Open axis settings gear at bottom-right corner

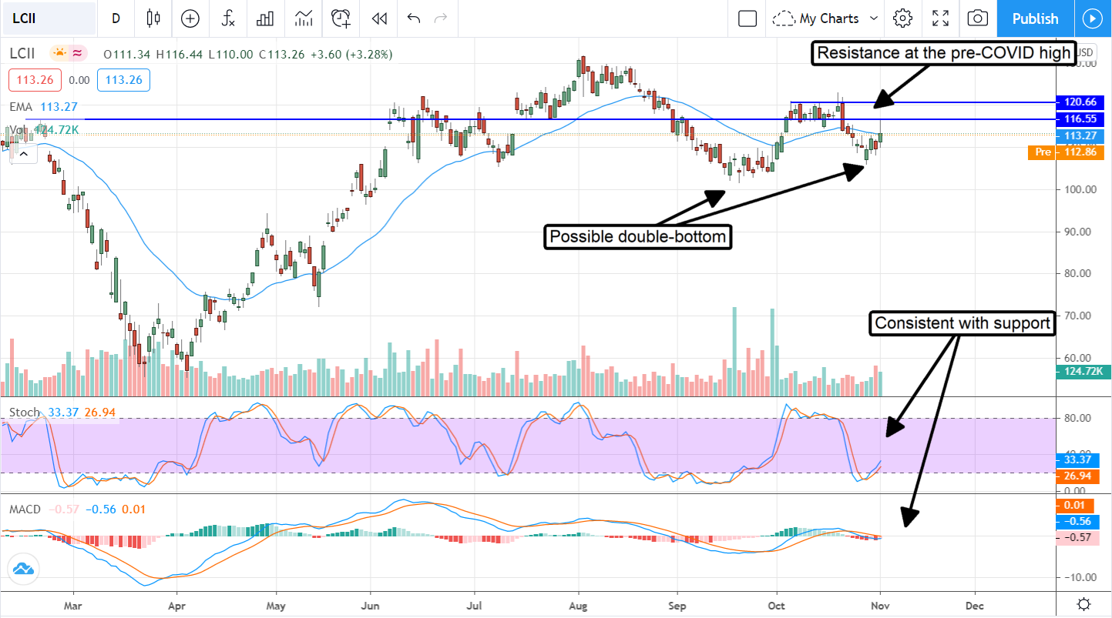pyautogui.click(x=1084, y=604)
